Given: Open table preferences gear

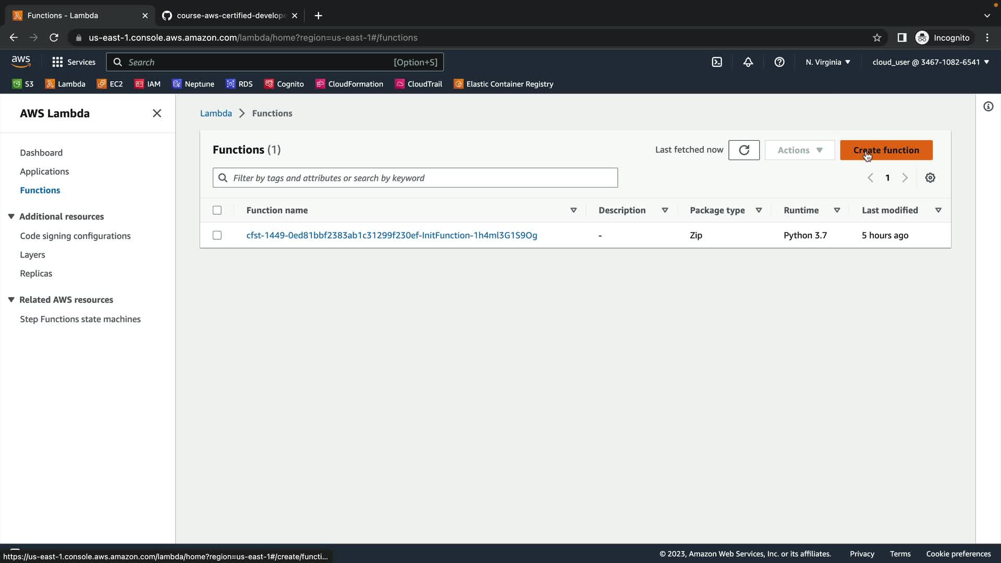Looking at the screenshot, I should point(930,178).
